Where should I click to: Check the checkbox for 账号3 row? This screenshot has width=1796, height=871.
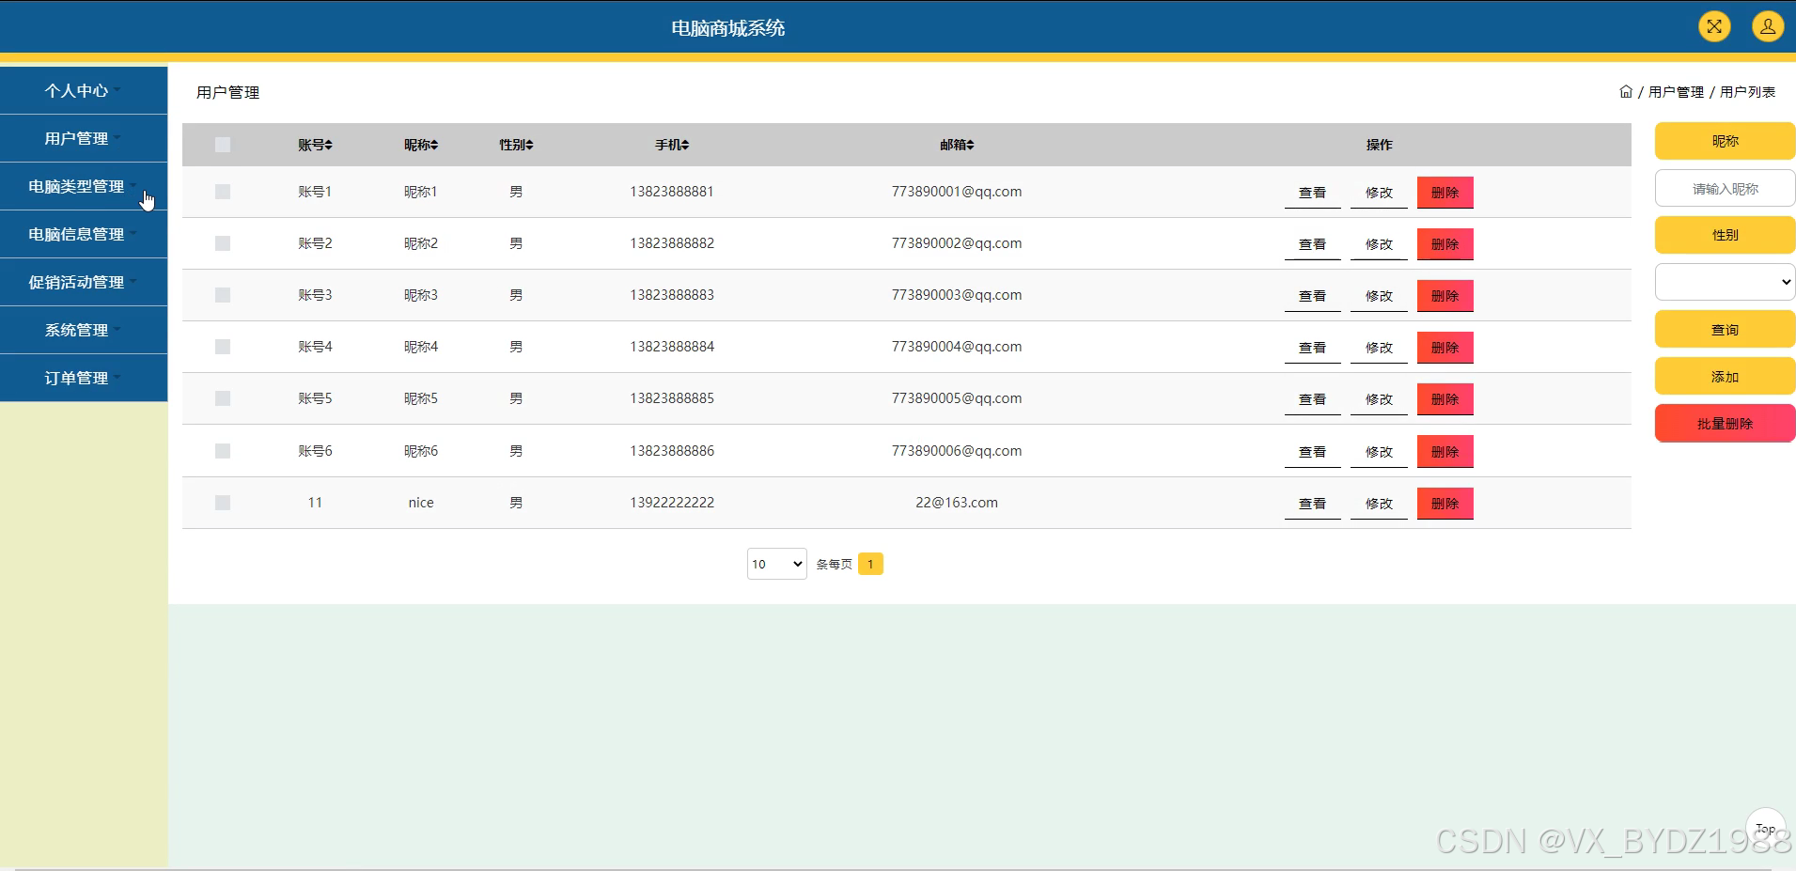pyautogui.click(x=223, y=295)
